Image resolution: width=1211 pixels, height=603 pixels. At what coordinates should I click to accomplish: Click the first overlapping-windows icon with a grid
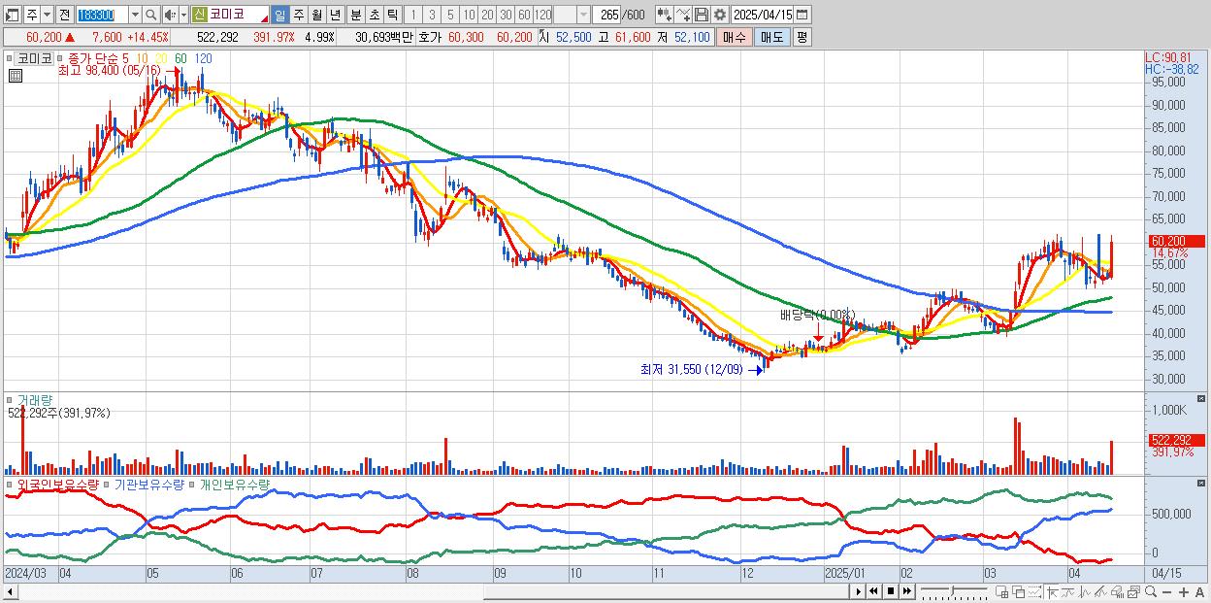(x=1002, y=591)
